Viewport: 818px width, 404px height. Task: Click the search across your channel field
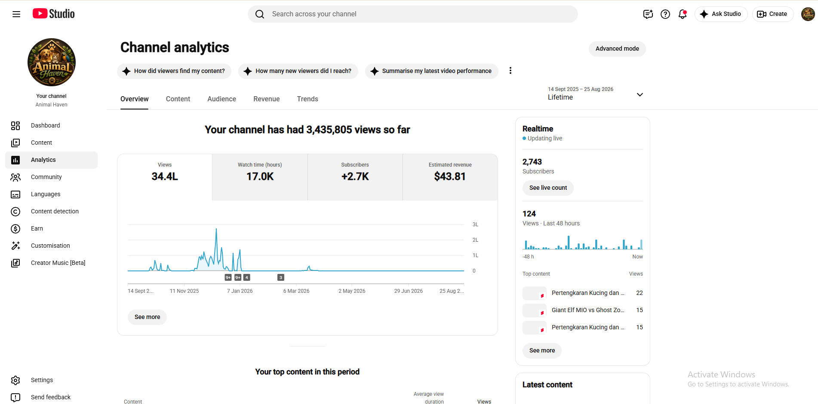coord(413,14)
